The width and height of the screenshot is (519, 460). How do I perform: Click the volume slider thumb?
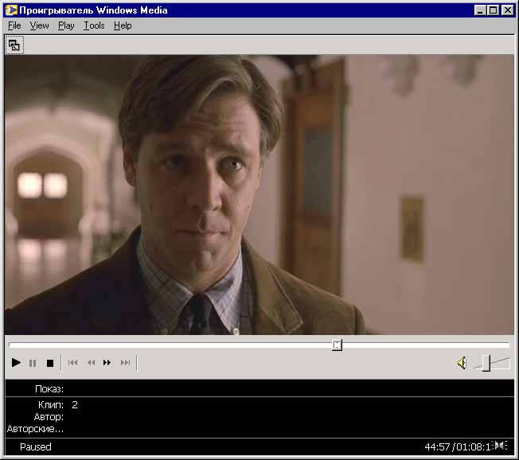pos(486,363)
